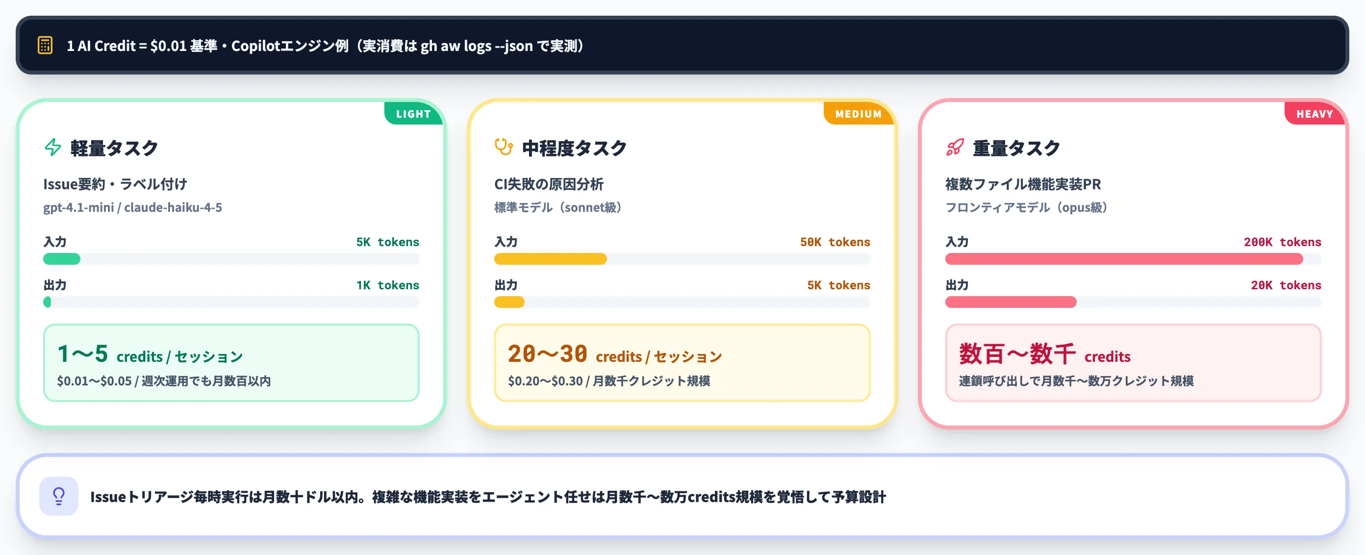The height and width of the screenshot is (555, 1365).
Task: Click the 重量タスク heading
Action: coord(1016,148)
